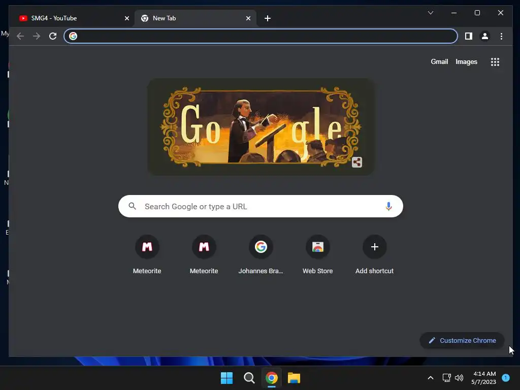Click the forward navigation arrow
Viewport: 520px width, 390px height.
37,36
